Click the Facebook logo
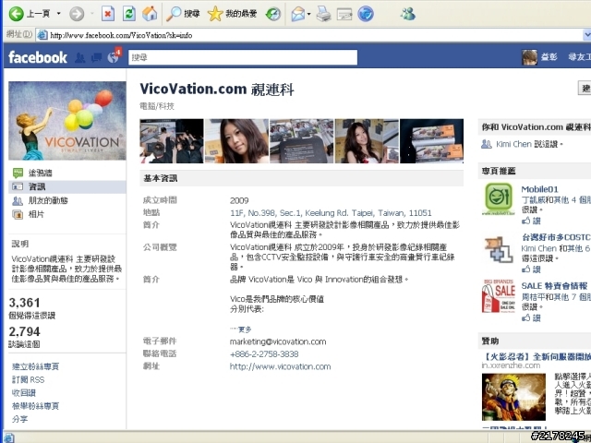The width and height of the screenshot is (591, 443). pyautogui.click(x=38, y=57)
